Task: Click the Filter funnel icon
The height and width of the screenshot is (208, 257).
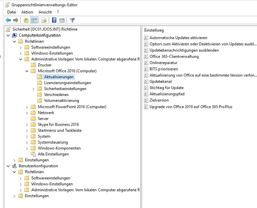Action: (x=72, y=20)
